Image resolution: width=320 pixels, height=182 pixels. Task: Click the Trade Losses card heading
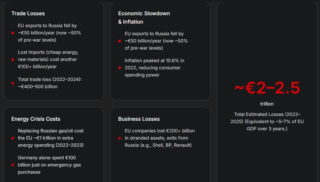[x=28, y=13]
